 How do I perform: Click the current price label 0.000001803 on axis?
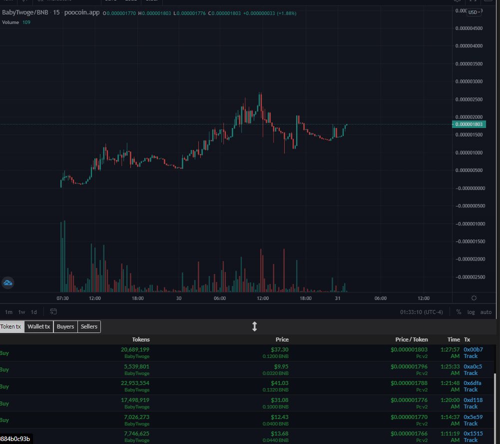tap(469, 124)
